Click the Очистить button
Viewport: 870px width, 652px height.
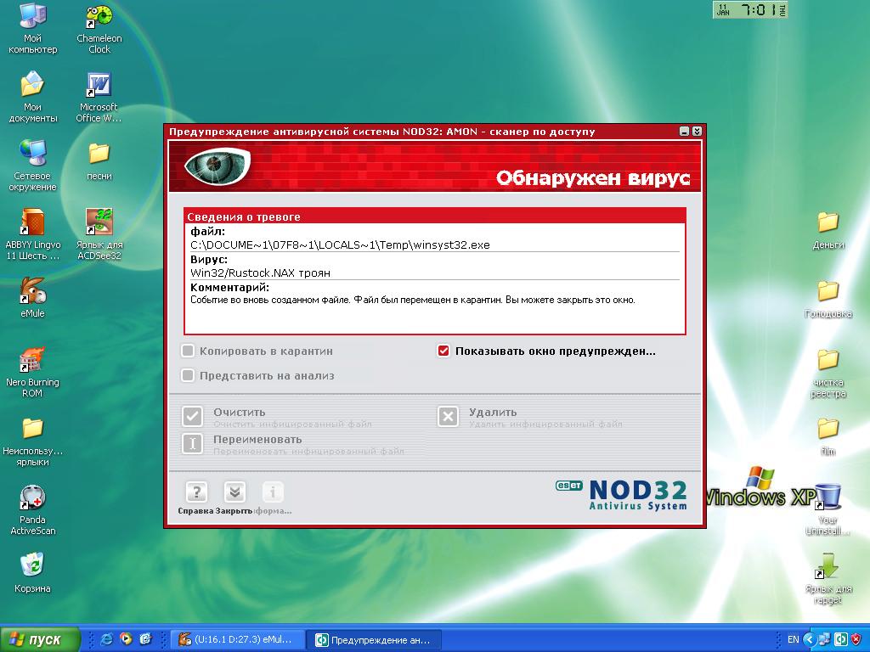[x=193, y=416]
